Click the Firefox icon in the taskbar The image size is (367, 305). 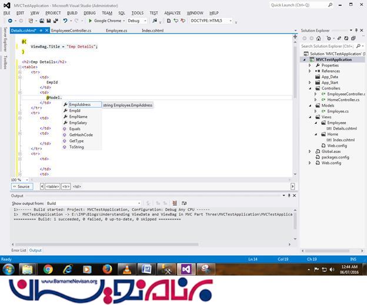106,269
